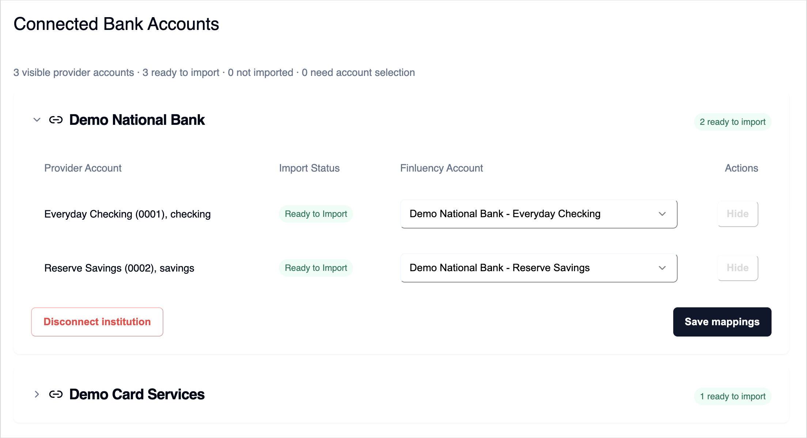Screen dimensions: 807x438
Task: Save mappings for Demo National Bank
Action: pyautogui.click(x=722, y=322)
